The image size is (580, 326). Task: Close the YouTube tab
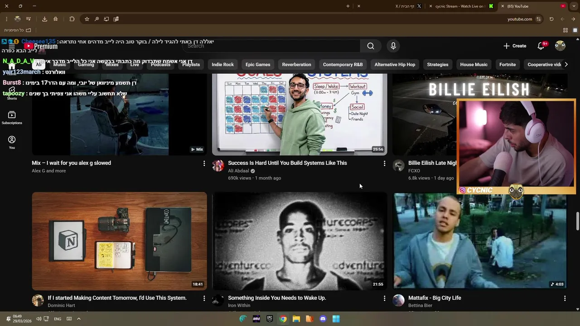pyautogui.click(x=502, y=6)
